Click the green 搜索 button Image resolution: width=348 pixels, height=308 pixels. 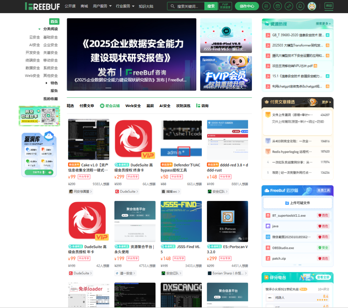[211, 6]
